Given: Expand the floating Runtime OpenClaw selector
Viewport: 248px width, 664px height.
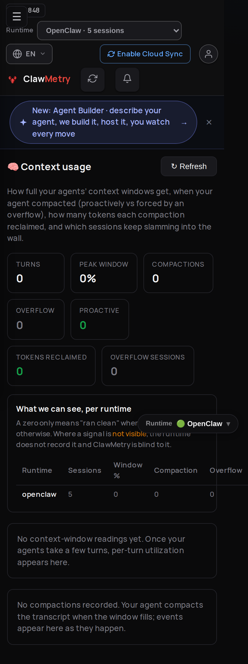Looking at the screenshot, I should coord(188,424).
